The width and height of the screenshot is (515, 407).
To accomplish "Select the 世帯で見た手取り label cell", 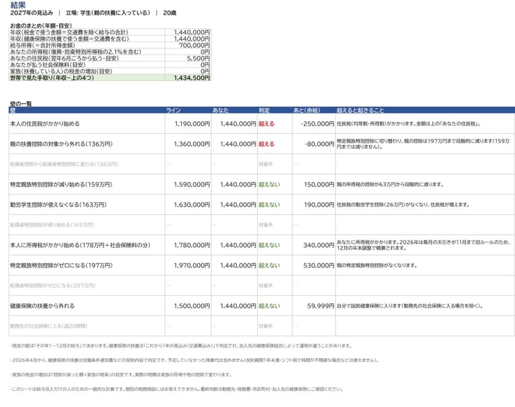I will (x=87, y=78).
